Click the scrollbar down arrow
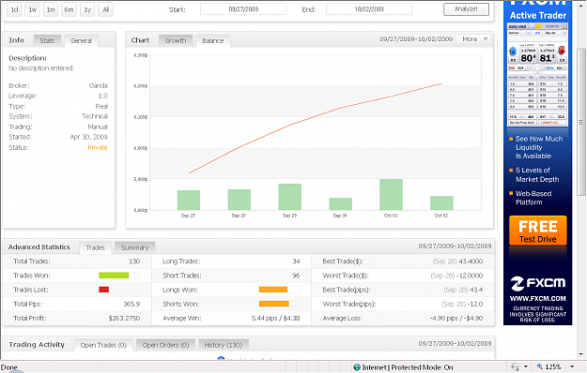The height and width of the screenshot is (373, 587). pos(581,354)
